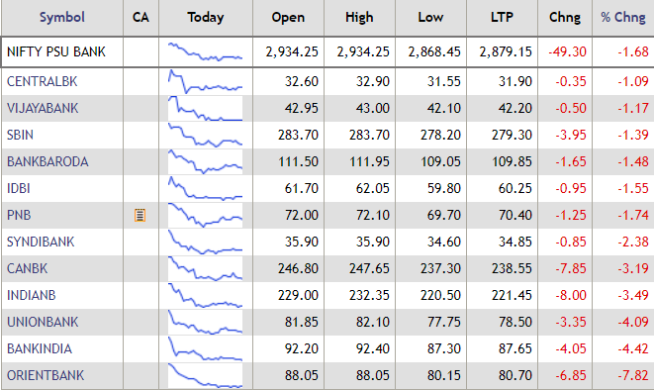Image resolution: width=654 pixels, height=390 pixels.
Task: Open the SYNDIBANK quote link
Action: point(41,242)
